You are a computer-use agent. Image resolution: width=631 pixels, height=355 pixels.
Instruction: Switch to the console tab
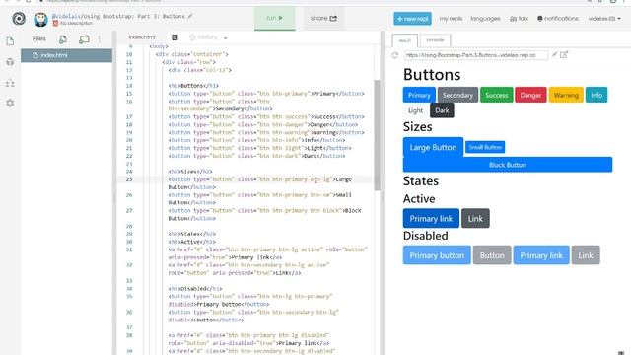pos(435,40)
